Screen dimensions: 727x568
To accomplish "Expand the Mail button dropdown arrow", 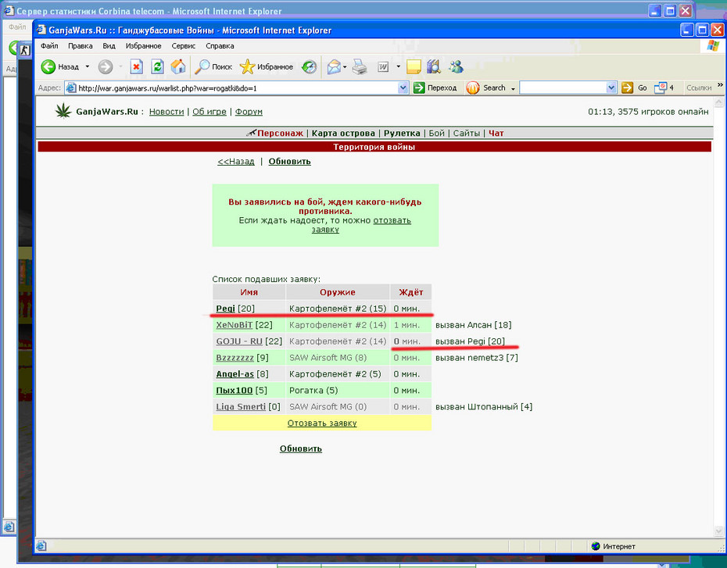I will pyautogui.click(x=345, y=66).
